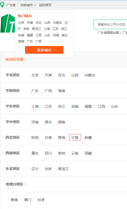Select 湖南 in the 热门城市 popup
The height and width of the screenshot is (209, 127).
click(x=21, y=41)
